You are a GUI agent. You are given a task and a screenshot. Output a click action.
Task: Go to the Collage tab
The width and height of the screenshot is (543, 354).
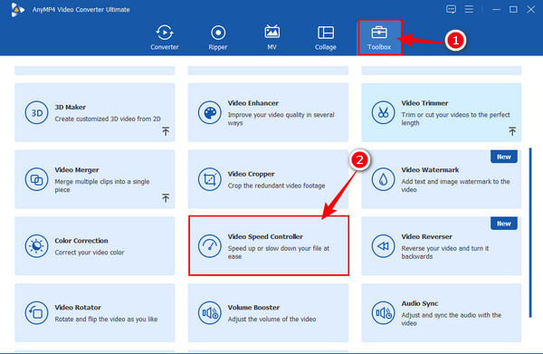326,37
